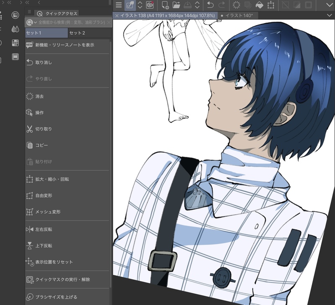335x305 pixels.
Task: Click 左右反転 in Quick Access
Action: (67, 229)
